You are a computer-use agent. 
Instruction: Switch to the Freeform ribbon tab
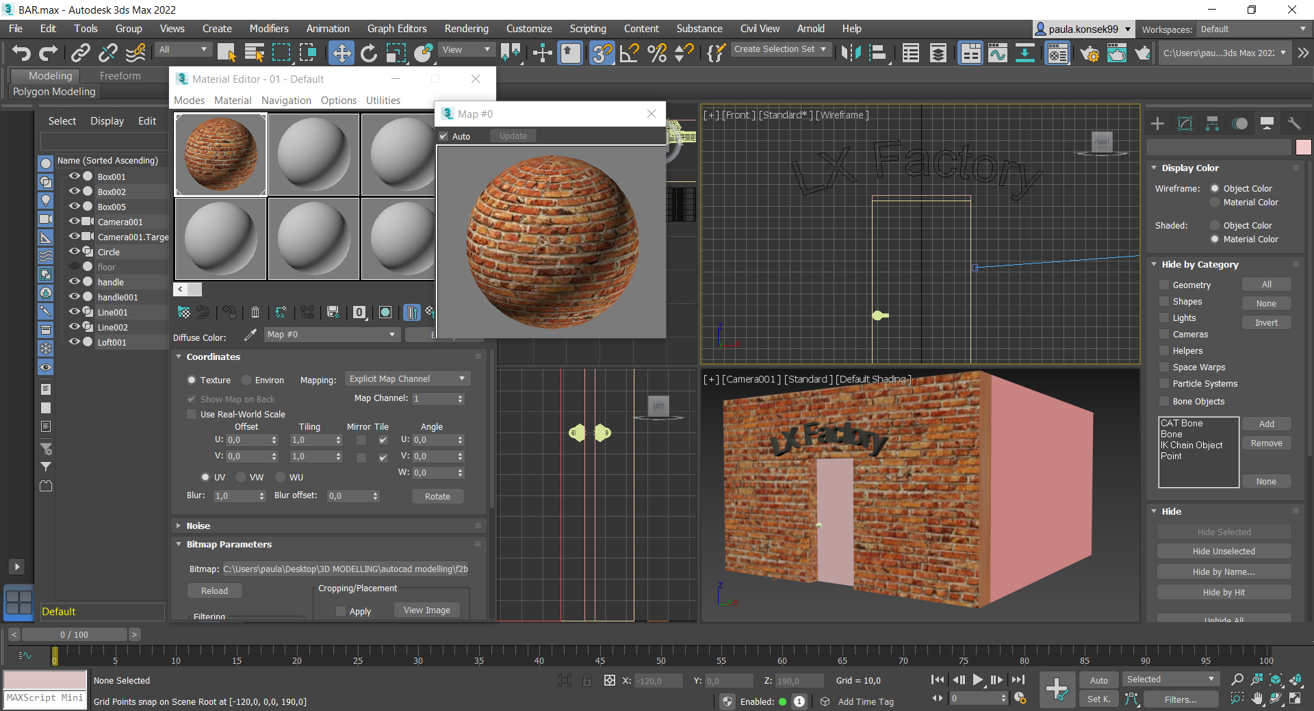click(120, 76)
